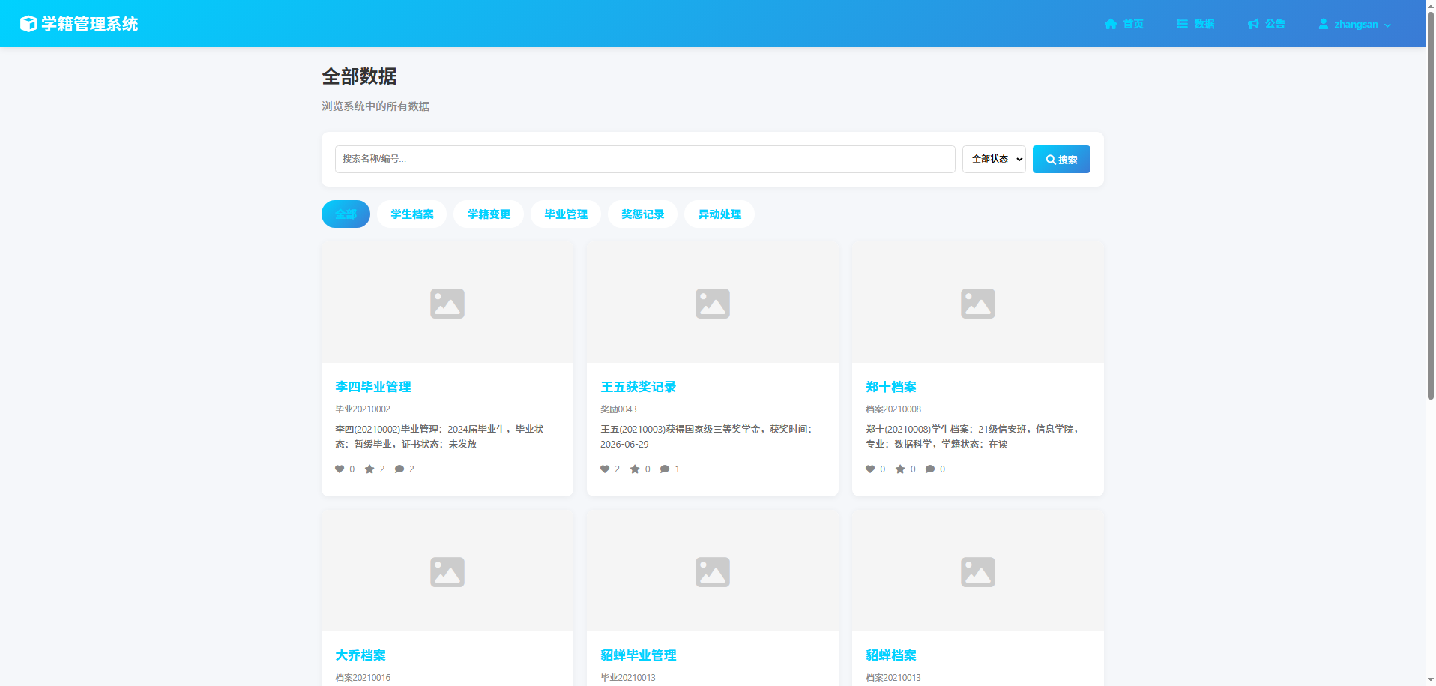1436x686 pixels.
Task: Open the 大乔档案 title link
Action: pyautogui.click(x=360, y=655)
